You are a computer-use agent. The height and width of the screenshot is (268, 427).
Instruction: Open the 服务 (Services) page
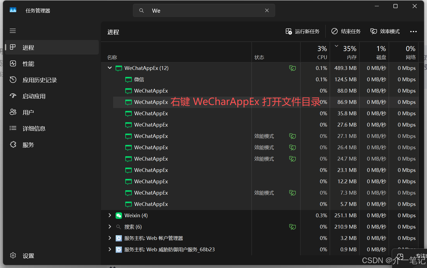[x=52, y=145]
